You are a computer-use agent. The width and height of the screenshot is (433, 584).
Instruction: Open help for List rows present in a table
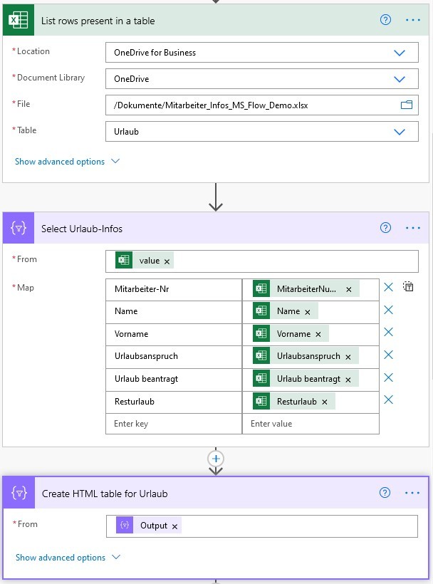pos(385,20)
